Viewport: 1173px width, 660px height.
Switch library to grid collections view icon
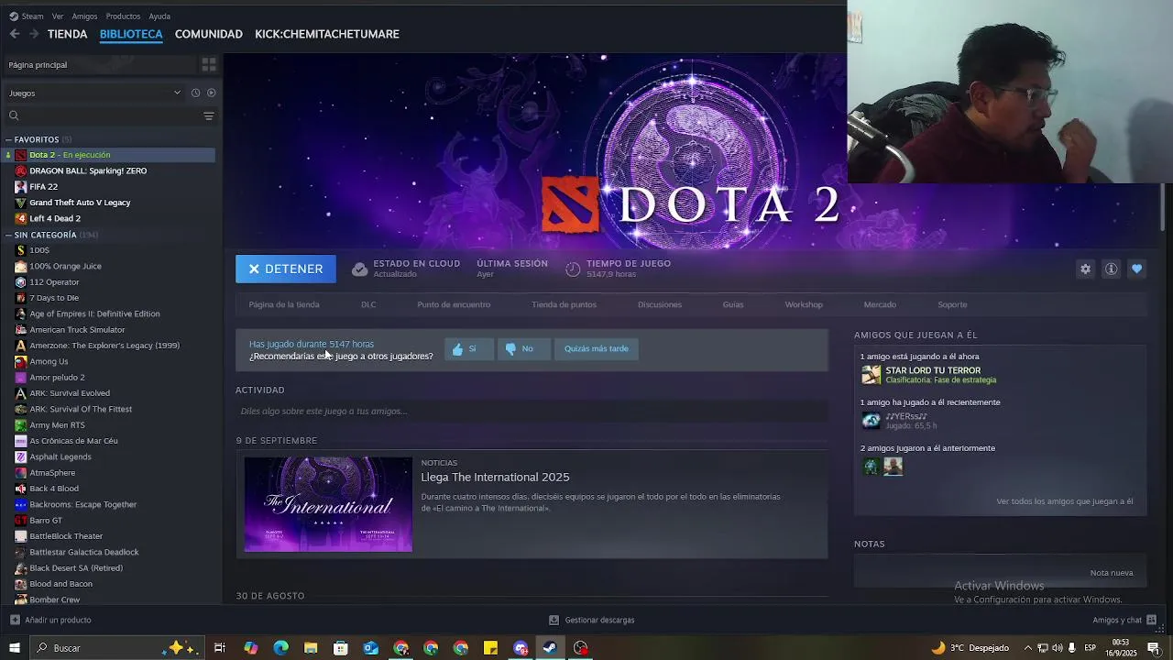(x=209, y=64)
